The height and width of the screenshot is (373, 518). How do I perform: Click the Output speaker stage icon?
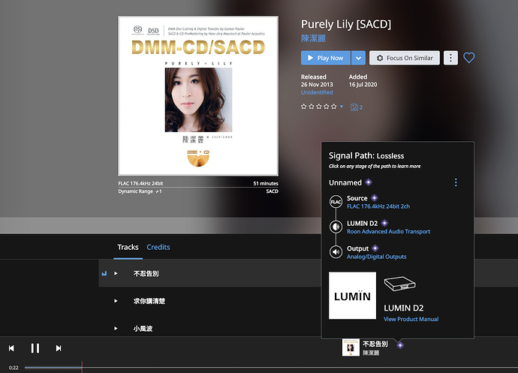(x=336, y=251)
